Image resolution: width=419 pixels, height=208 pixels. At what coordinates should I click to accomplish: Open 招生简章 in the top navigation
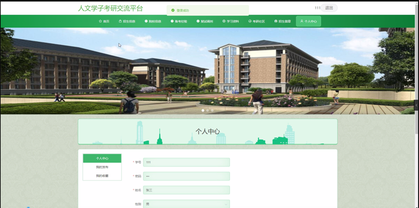(x=282, y=21)
